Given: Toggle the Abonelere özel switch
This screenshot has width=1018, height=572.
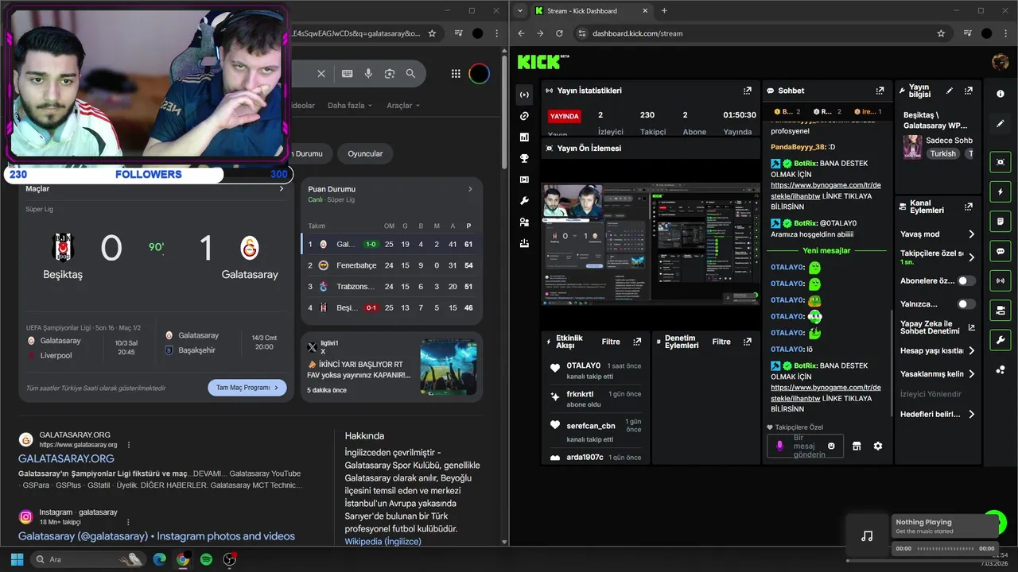Looking at the screenshot, I should [x=966, y=280].
